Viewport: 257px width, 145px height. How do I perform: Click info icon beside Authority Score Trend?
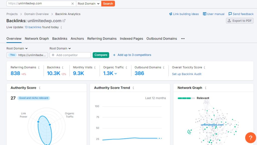[133, 88]
